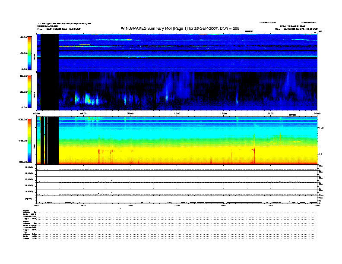Click the RAD1 vertical axis label
Screen dimensions: 342x264
pos(34,94)
